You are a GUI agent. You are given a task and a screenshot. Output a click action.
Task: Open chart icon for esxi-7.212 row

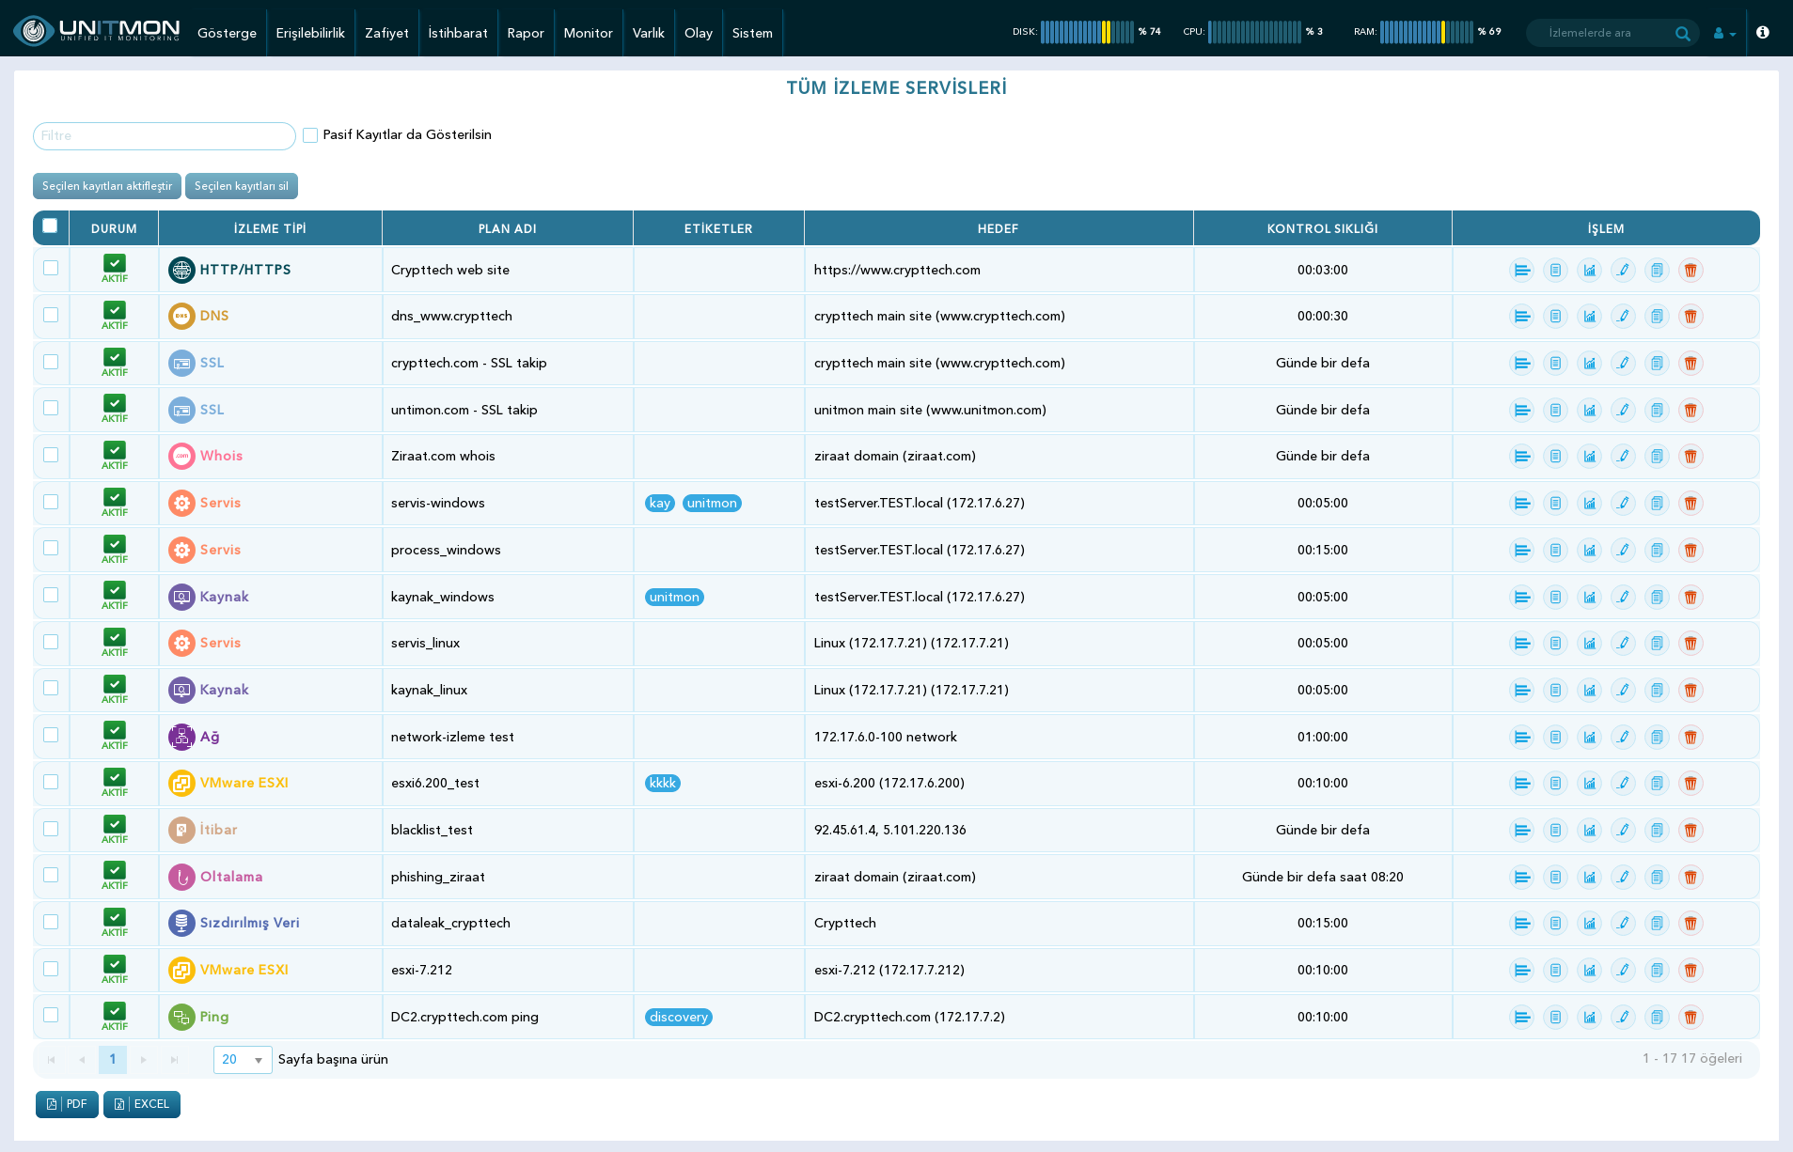[1589, 971]
